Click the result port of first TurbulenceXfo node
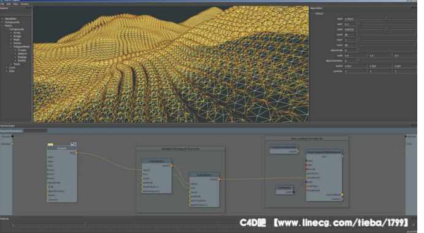Viewport: 424px width, 233px height. (x=171, y=166)
